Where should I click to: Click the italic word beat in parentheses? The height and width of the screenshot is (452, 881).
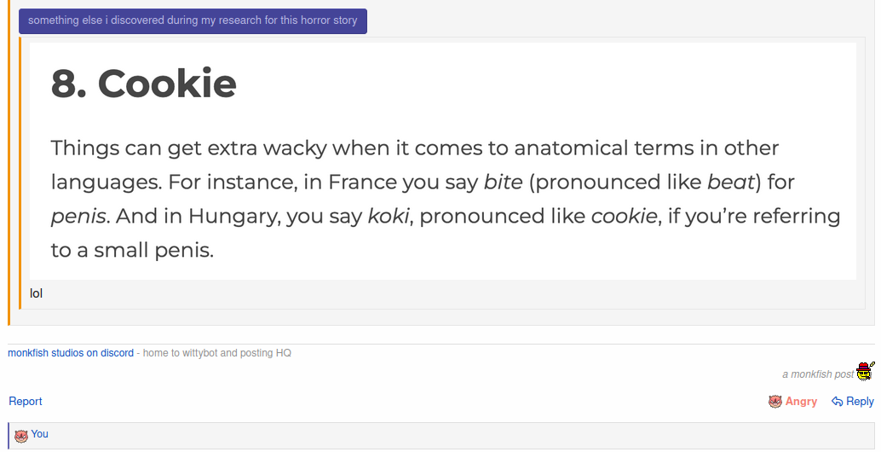[x=730, y=183]
